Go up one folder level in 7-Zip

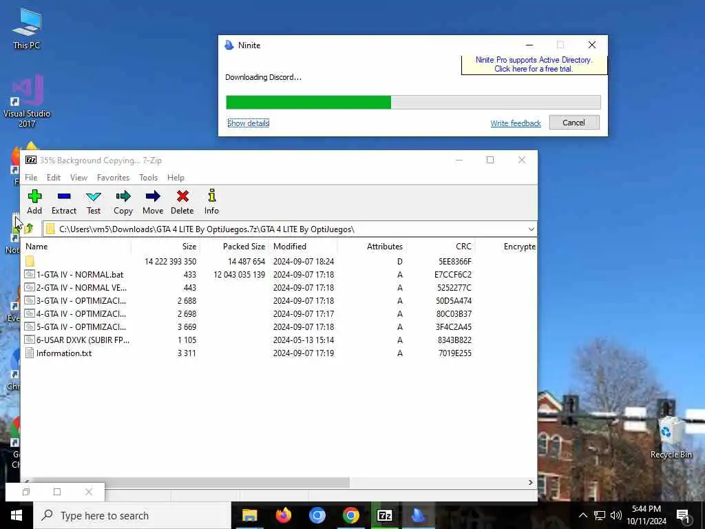(x=29, y=229)
